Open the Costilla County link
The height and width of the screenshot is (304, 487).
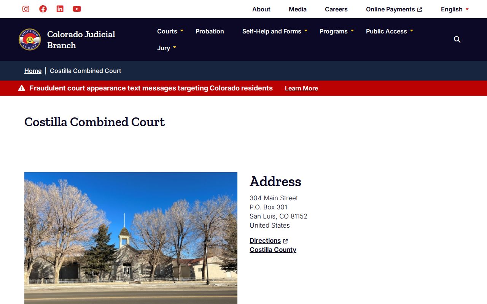(273, 250)
